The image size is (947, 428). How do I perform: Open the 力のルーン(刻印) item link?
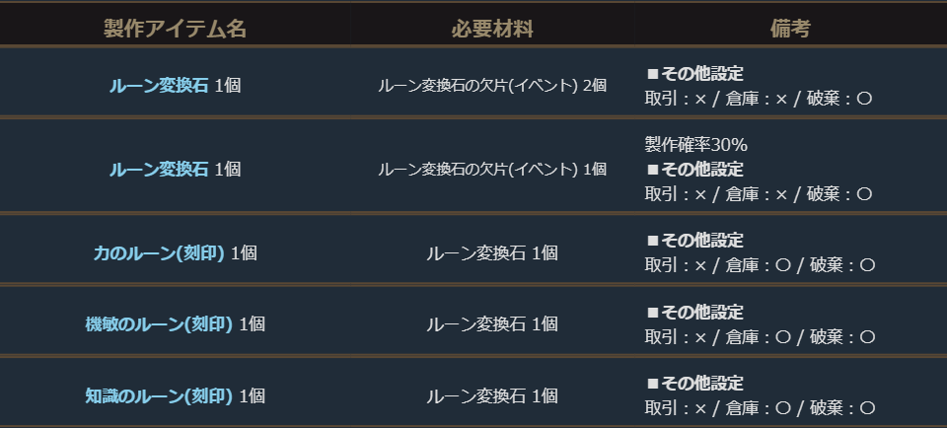point(159,252)
